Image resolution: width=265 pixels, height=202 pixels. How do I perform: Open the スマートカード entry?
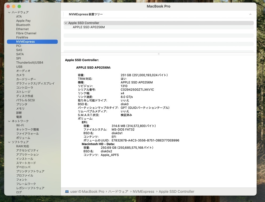(26, 163)
